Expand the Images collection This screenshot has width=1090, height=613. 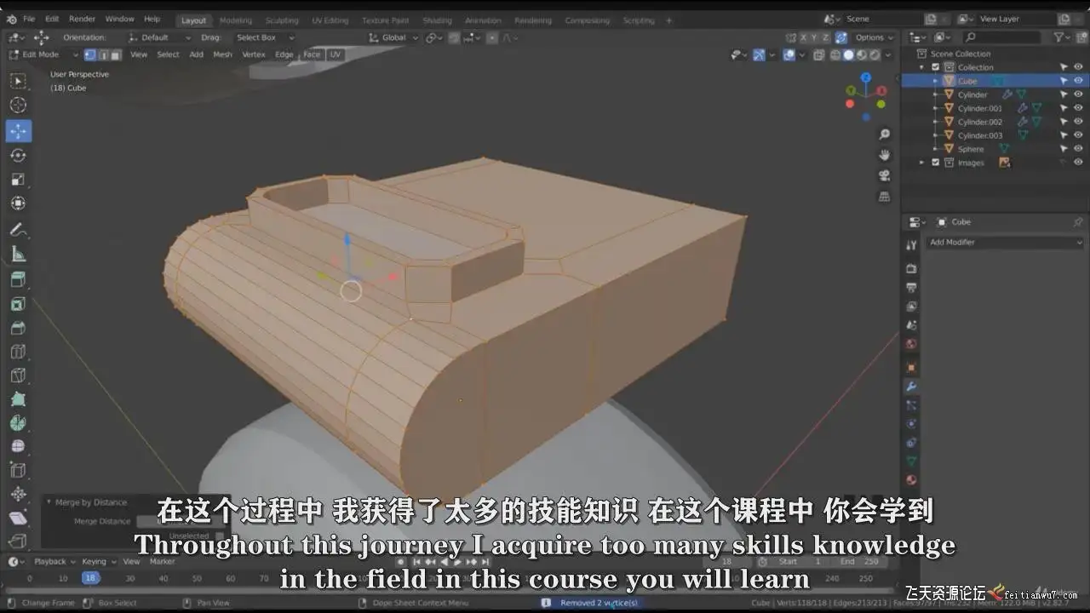point(922,163)
